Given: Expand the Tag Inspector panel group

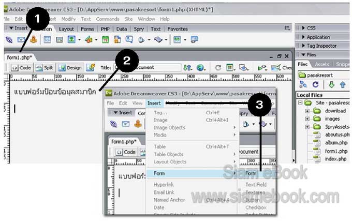Looking at the screenshot, I should [x=303, y=46].
